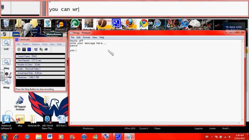Click the '76 days until' birthday gadget
Image resolution: width=249 pixels, height=140 pixels.
233,27
